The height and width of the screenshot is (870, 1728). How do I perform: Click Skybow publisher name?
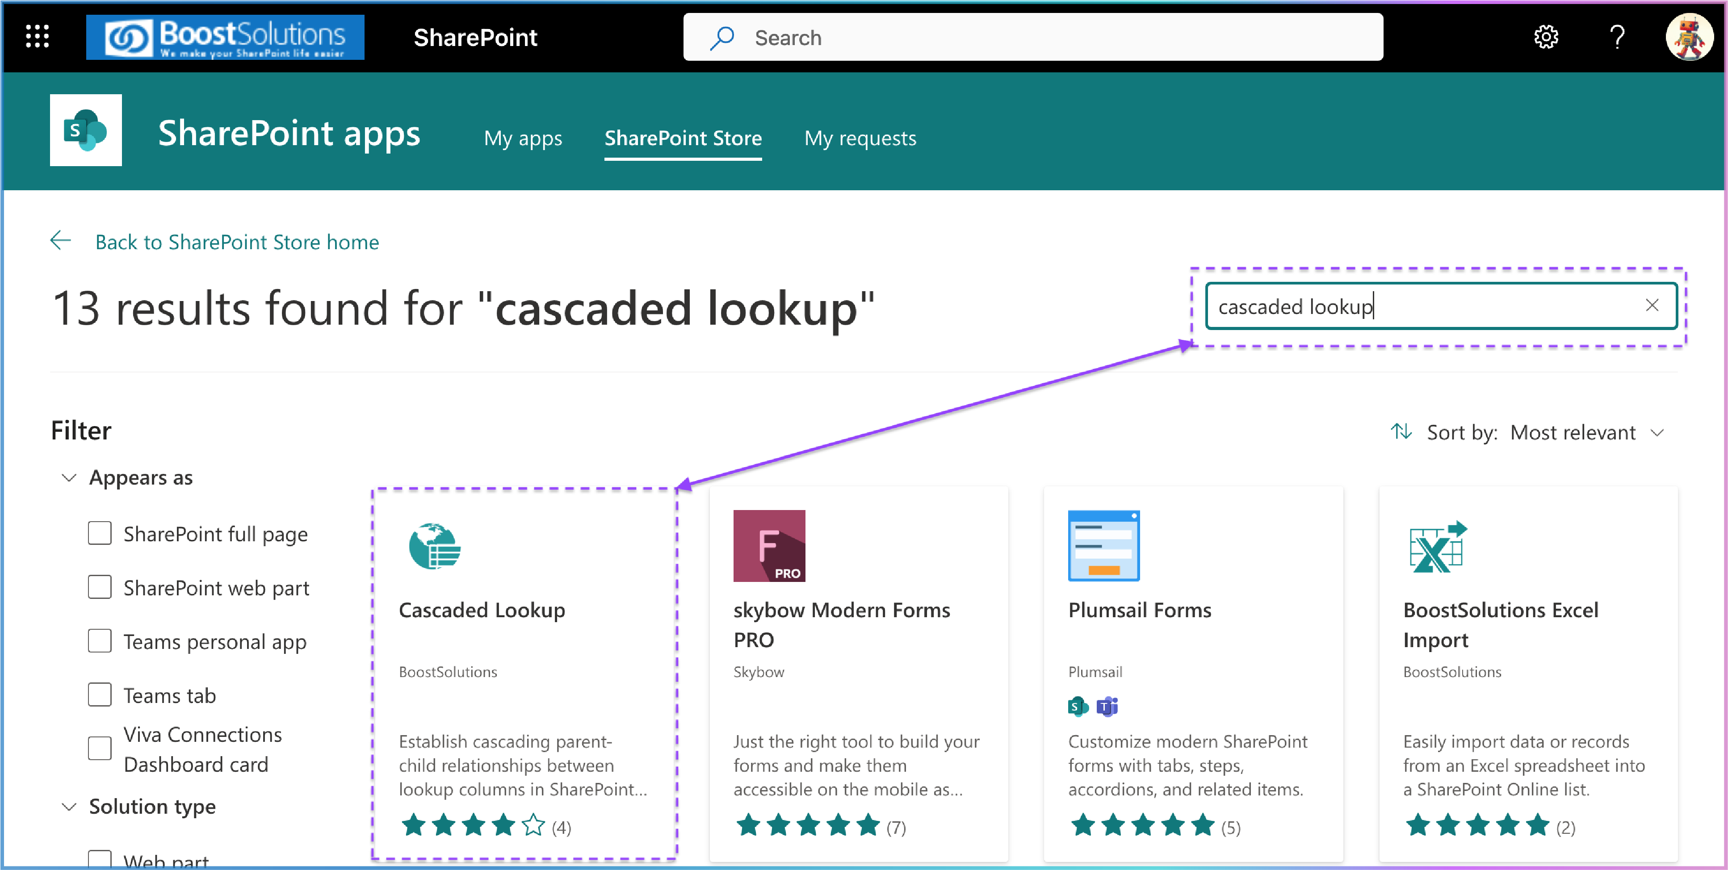pyautogui.click(x=758, y=671)
